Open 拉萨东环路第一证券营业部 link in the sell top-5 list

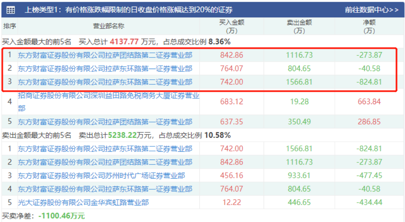click(x=105, y=189)
